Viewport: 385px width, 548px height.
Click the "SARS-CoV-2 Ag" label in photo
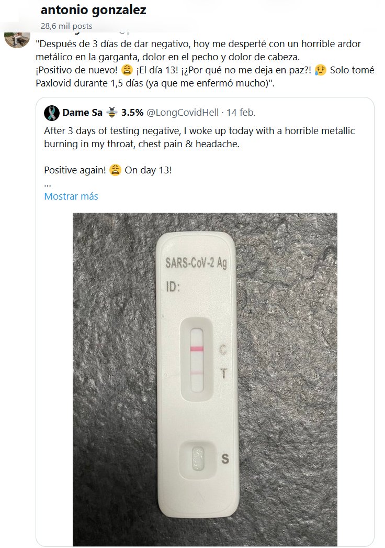click(x=196, y=264)
